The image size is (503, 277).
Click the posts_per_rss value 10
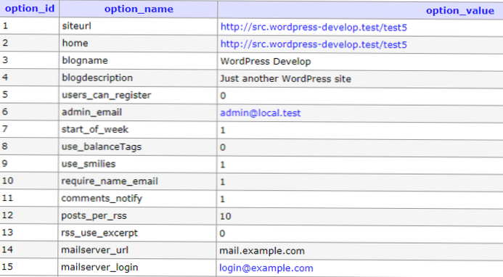point(225,216)
